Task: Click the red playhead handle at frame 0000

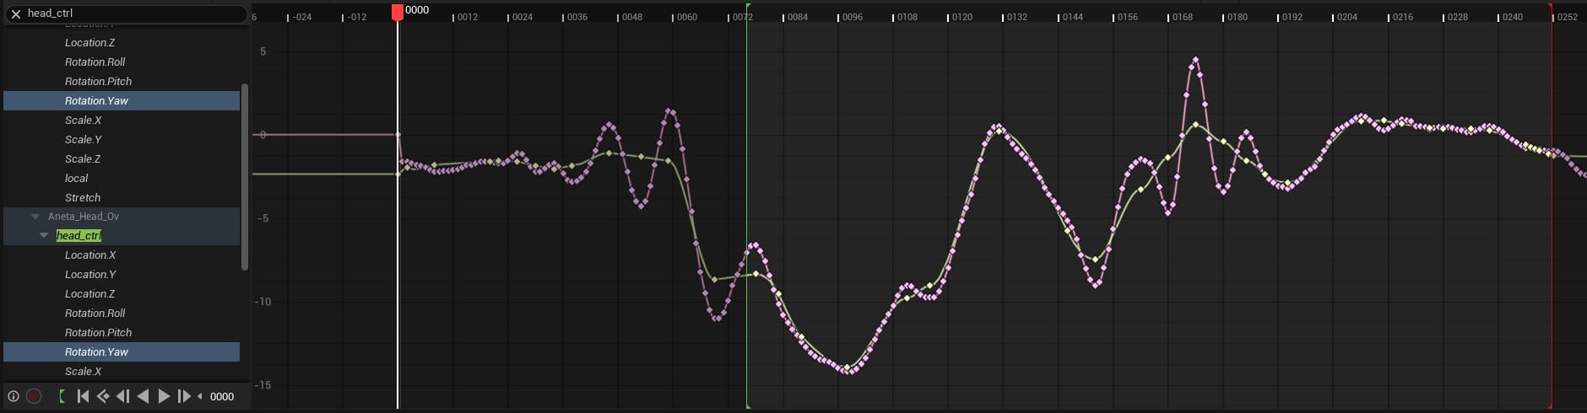Action: tap(398, 12)
